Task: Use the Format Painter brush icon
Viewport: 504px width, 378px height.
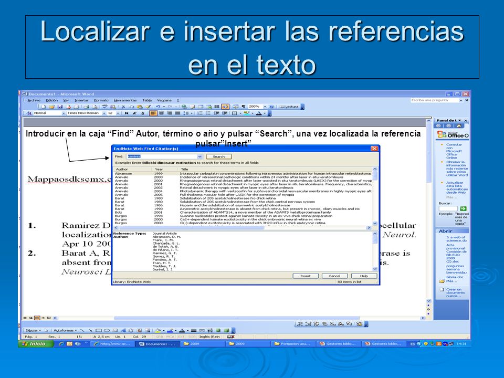Action: pos(149,107)
